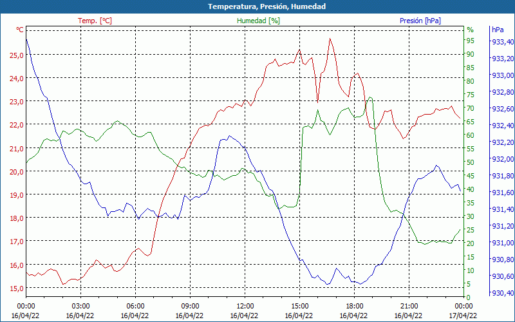515x322 pixels.
Task: Click the 17/04/22 date label
Action: 462,316
